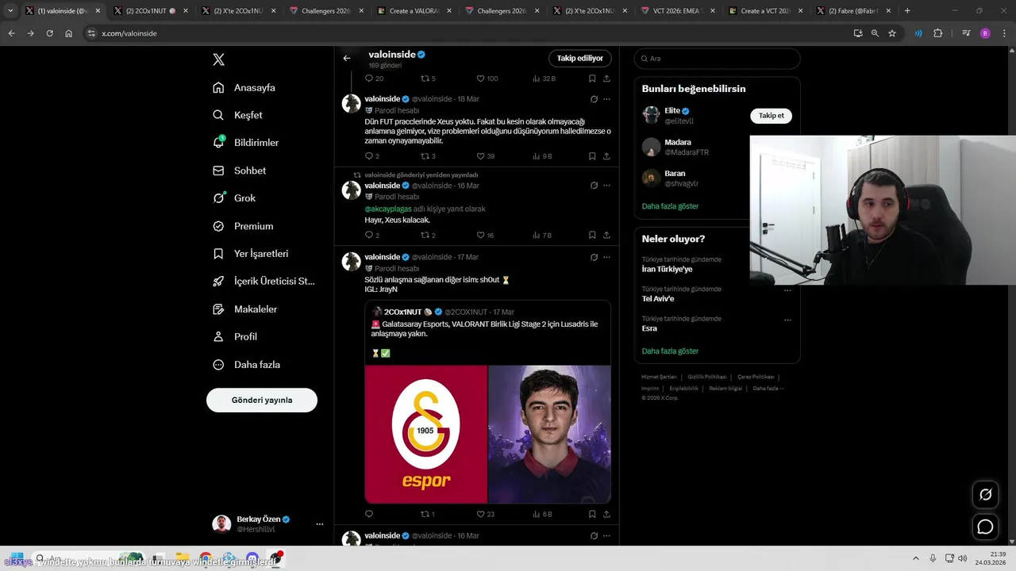Image resolution: width=1016 pixels, height=571 pixels.
Task: Follow Elite with Takip et button
Action: tap(771, 116)
